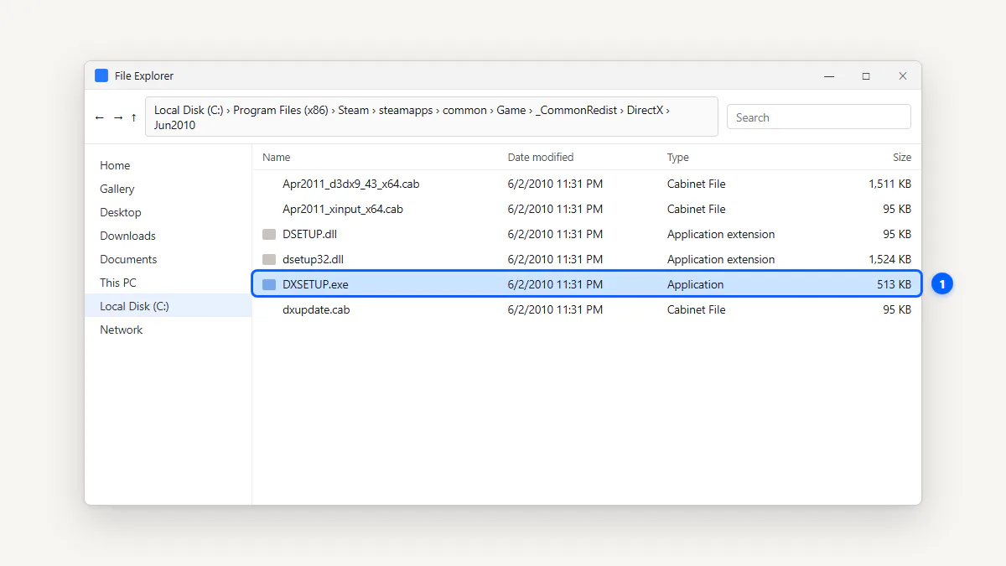Go forward with the right arrow
Image resolution: width=1006 pixels, height=566 pixels.
tap(118, 117)
